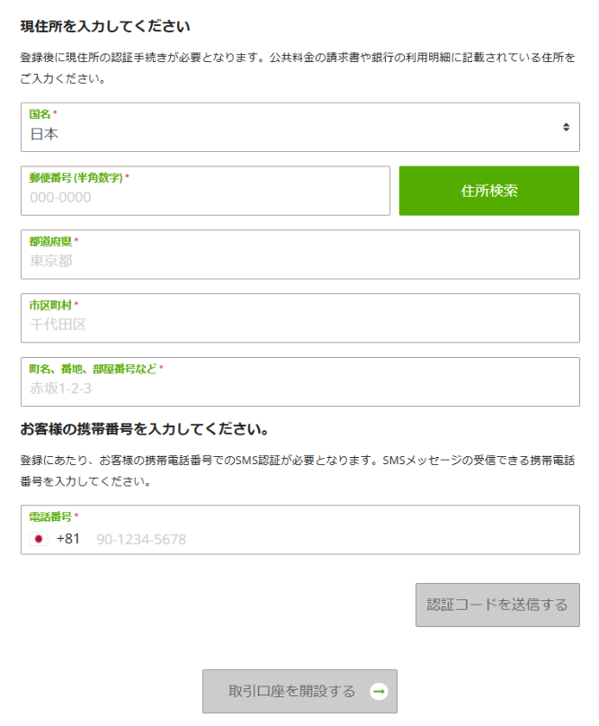
Task: Click the お客様の携帯番号を入力してください heading
Action: point(145,427)
